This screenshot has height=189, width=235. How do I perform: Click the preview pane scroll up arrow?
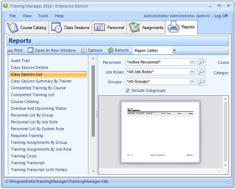click(x=225, y=99)
